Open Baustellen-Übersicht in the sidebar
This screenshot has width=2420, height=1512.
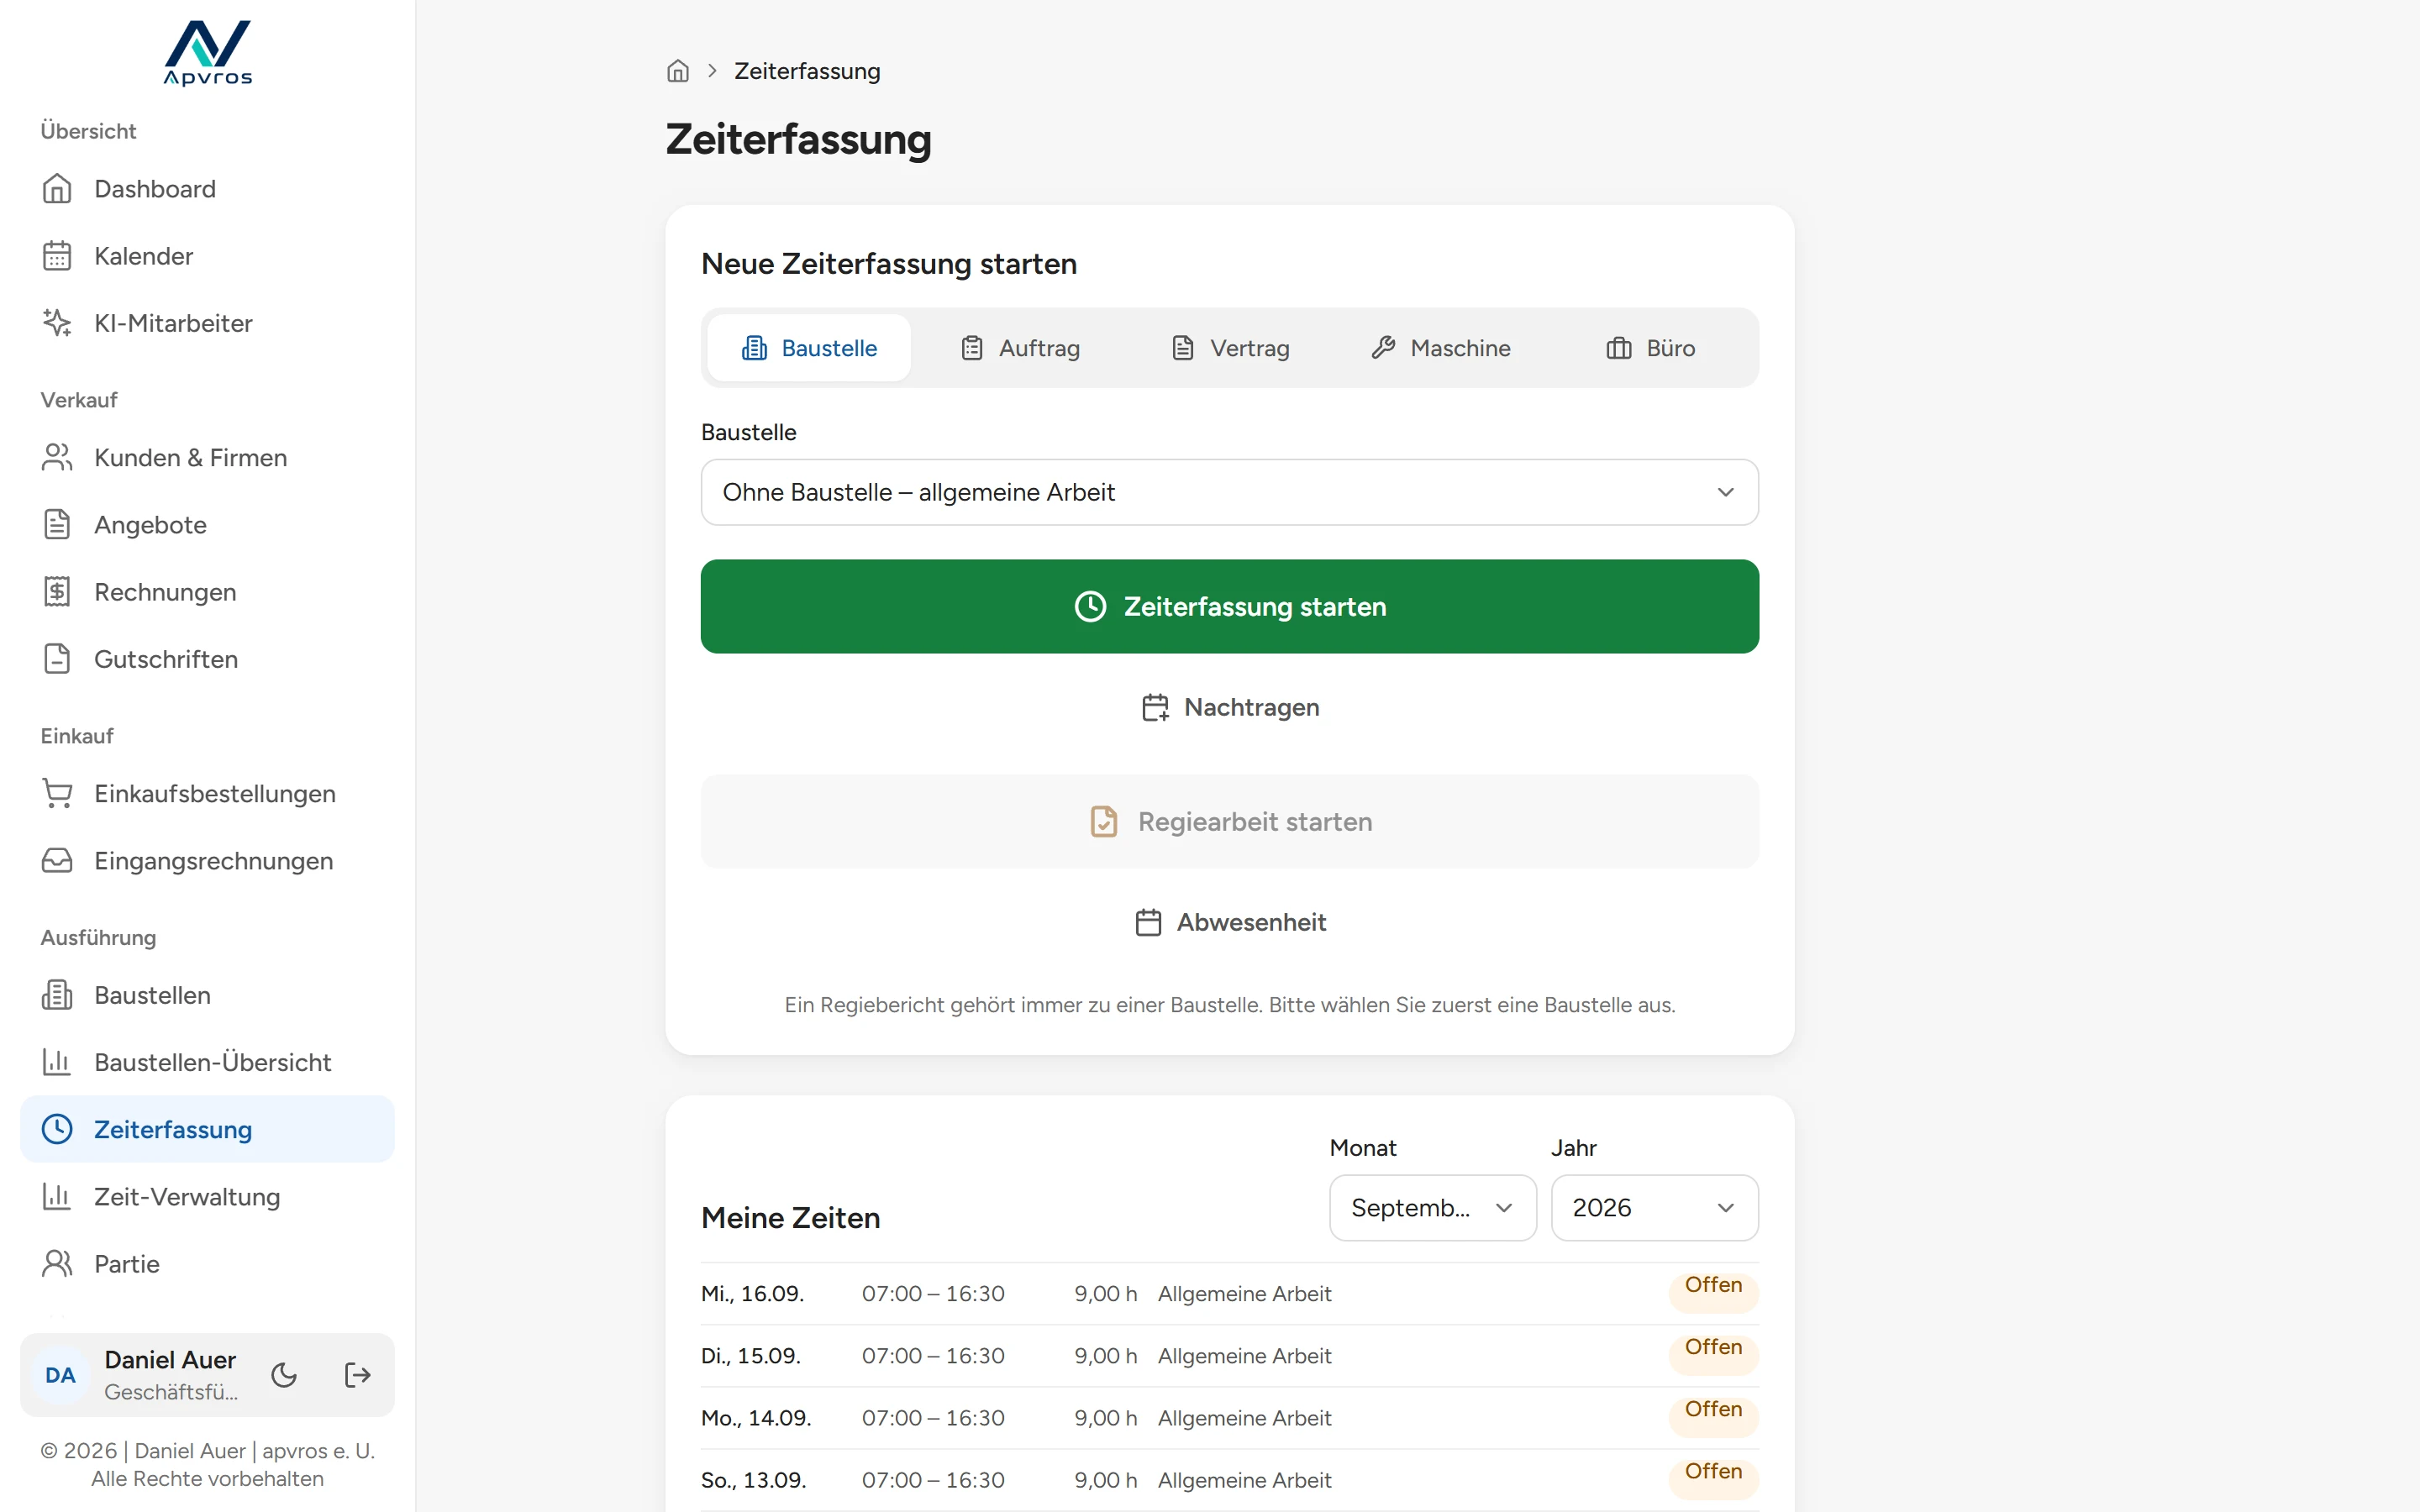click(208, 1062)
